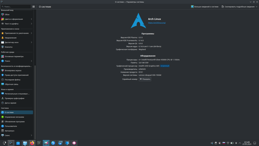This screenshot has height=146, width=259.
Task: Click the Поиск... search field
Action: (x=16, y=7)
